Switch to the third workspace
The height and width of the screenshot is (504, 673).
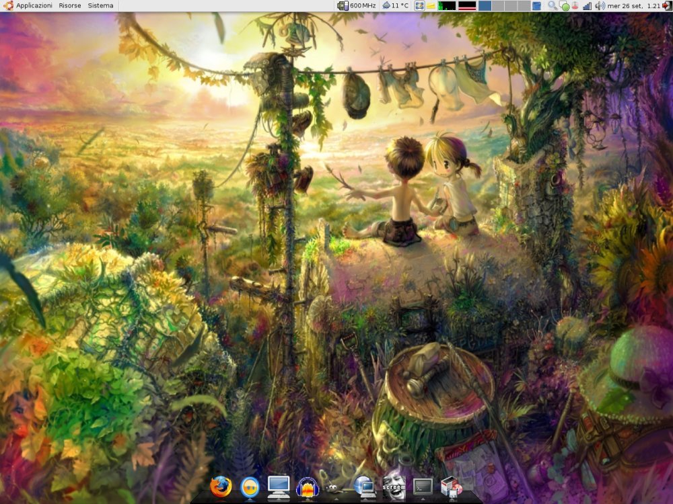click(510, 5)
